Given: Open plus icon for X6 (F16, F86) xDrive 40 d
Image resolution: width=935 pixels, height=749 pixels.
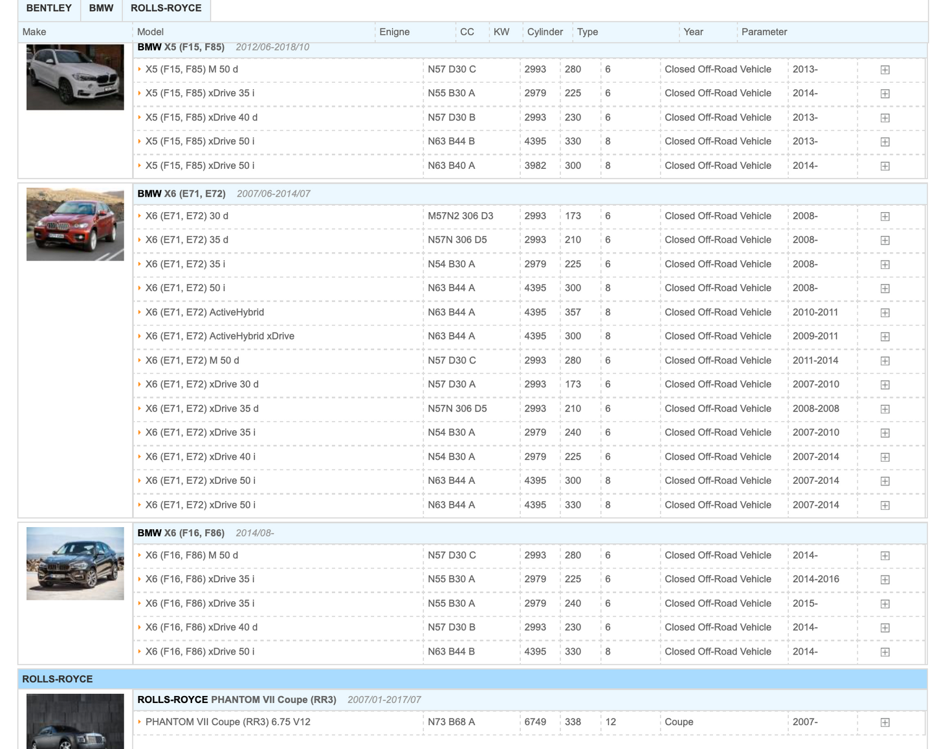Looking at the screenshot, I should click(x=885, y=628).
